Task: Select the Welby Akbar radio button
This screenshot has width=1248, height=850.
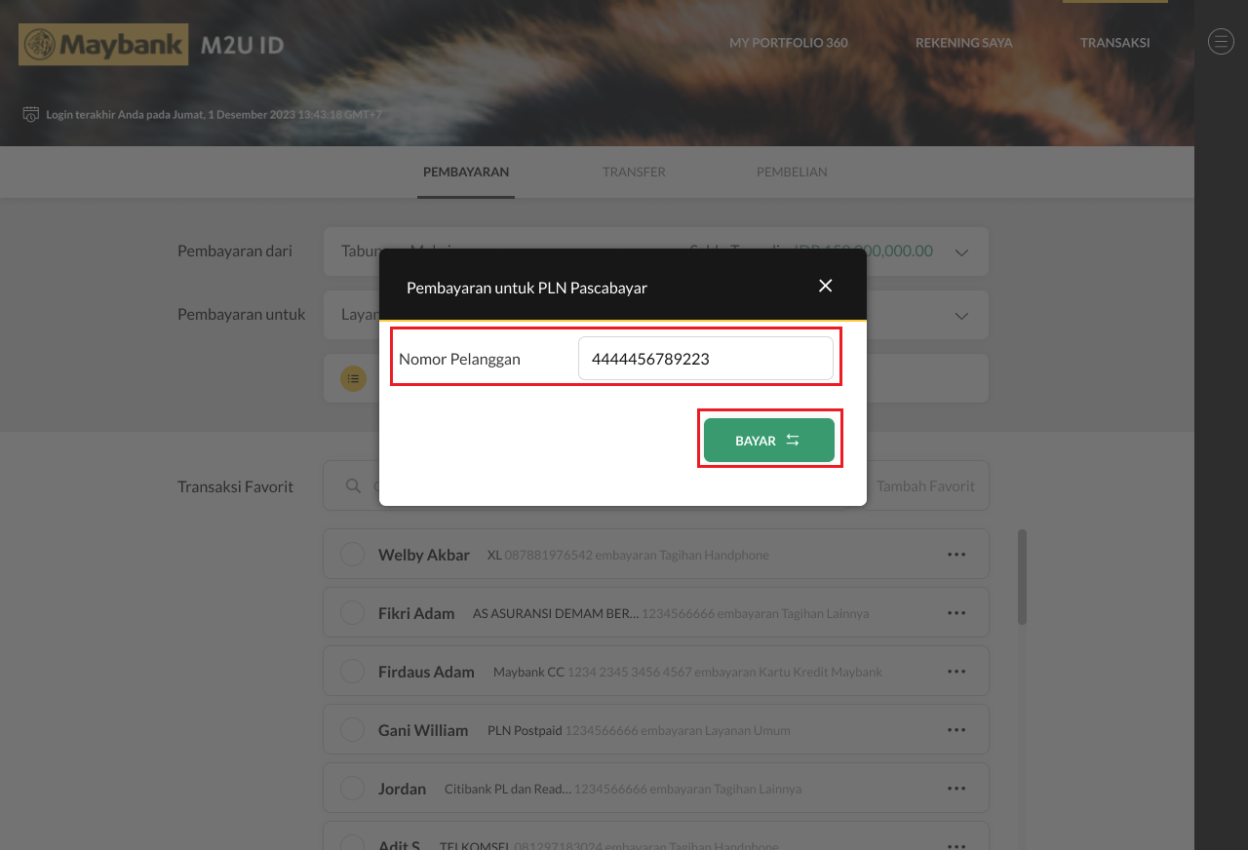Action: pyautogui.click(x=352, y=555)
